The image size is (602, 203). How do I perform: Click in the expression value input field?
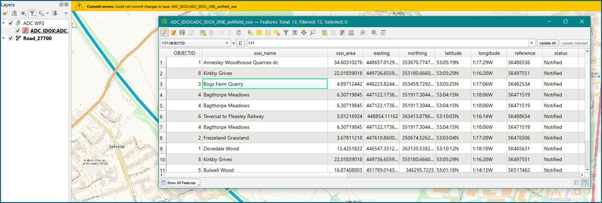click(387, 43)
